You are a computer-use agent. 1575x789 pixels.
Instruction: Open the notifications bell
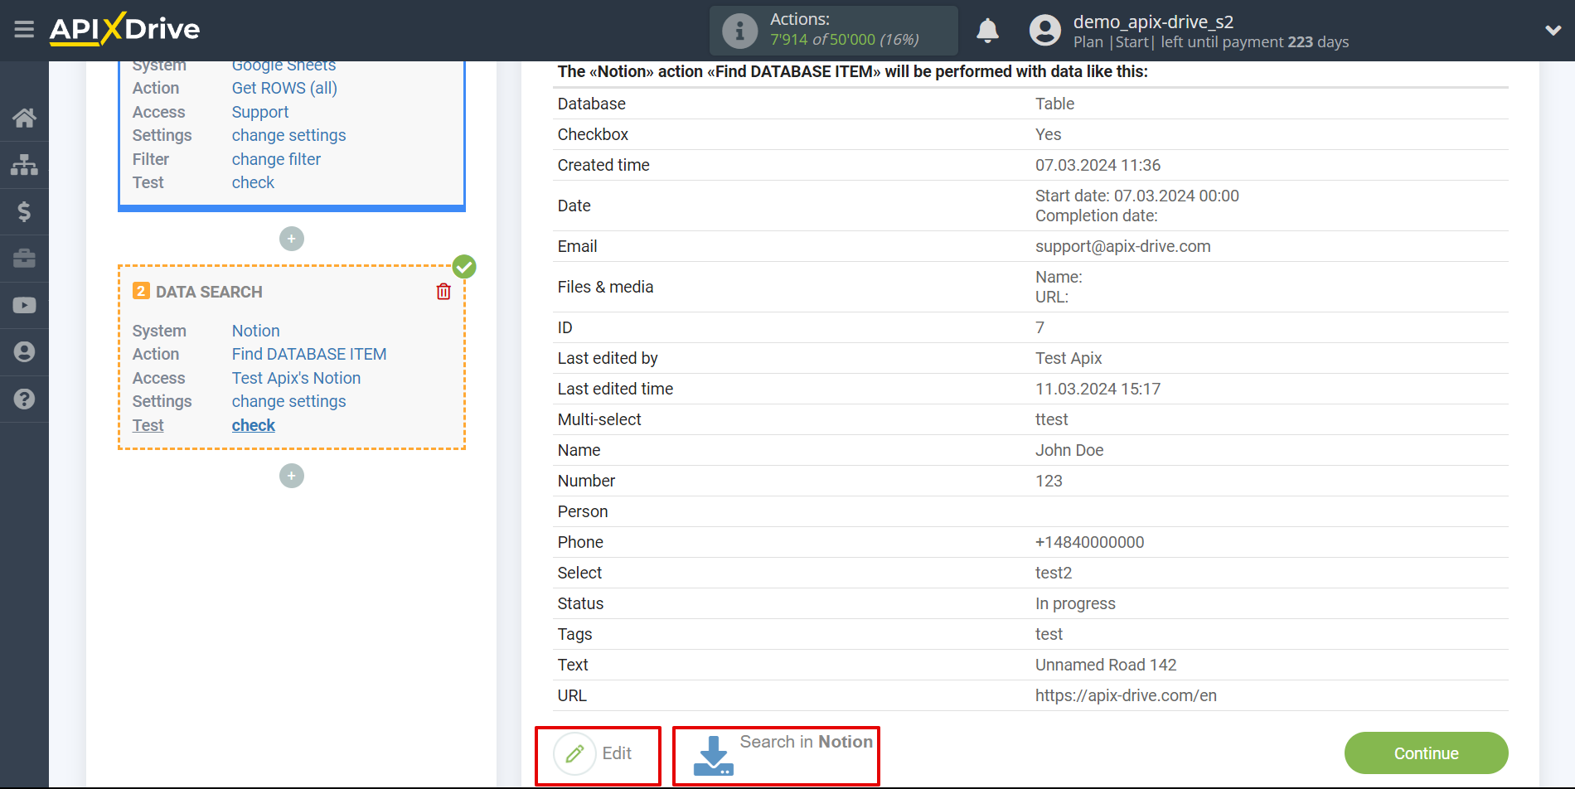point(987,31)
